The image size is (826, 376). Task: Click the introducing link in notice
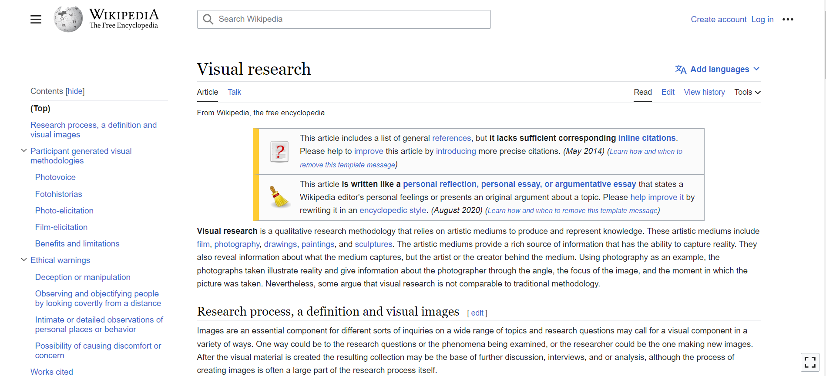[x=456, y=151]
